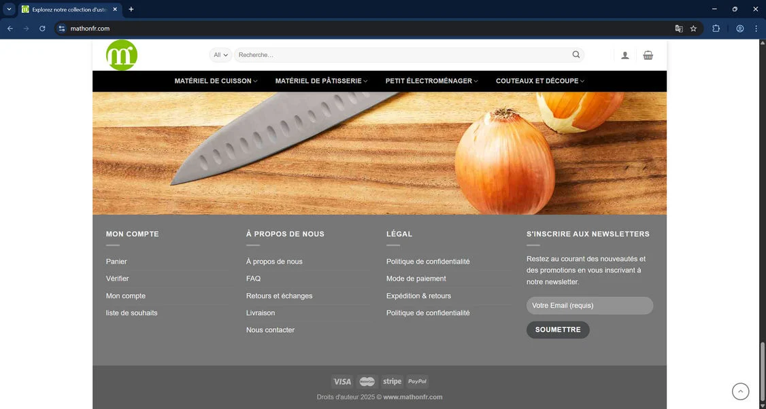Viewport: 766px width, 409px height.
Task: Click the Visa payment badge
Action: [342, 382]
